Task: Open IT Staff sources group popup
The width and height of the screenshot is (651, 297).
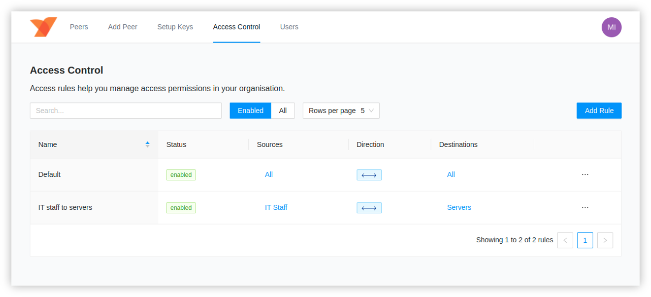Action: click(276, 207)
